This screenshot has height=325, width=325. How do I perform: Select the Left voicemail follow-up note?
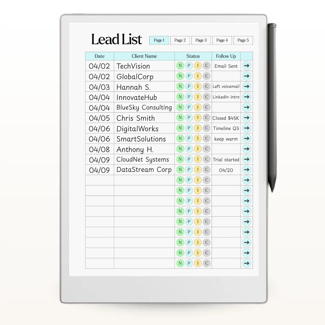[x=226, y=86]
